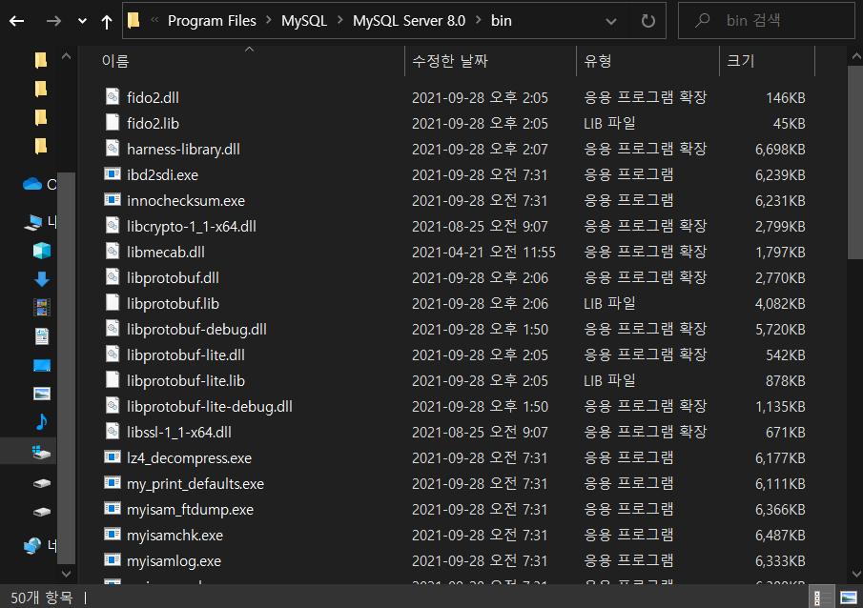Select libssl-1_1-x64.dll file icon
The width and height of the screenshot is (863, 608).
tap(113, 431)
